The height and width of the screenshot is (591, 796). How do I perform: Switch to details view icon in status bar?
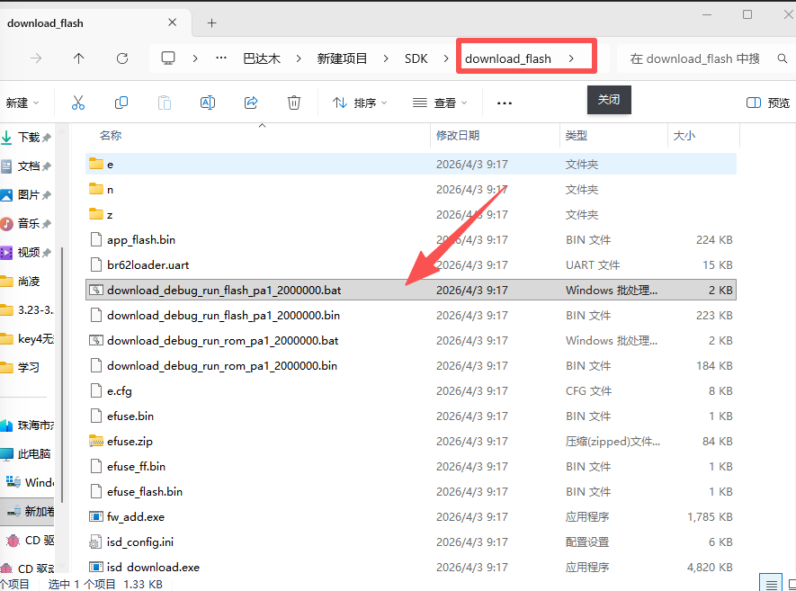[771, 585]
